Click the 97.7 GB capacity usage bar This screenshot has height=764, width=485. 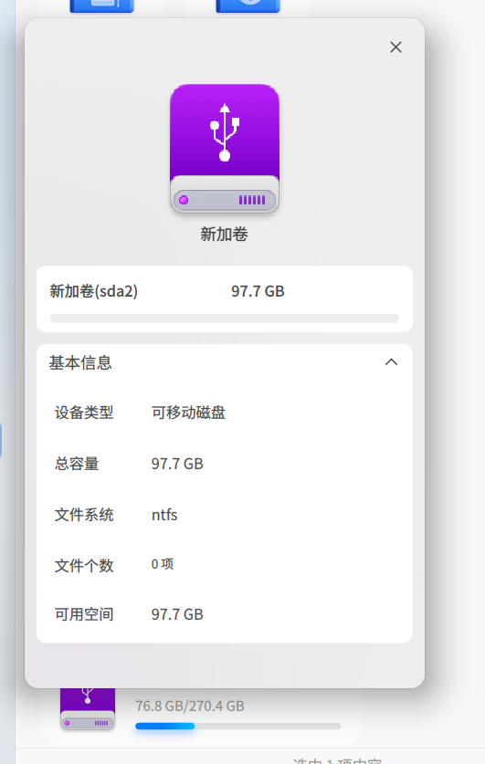224,319
